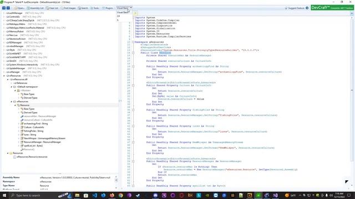Select the <Module> type icon
This screenshot has height=199, width=355.
(18, 91)
